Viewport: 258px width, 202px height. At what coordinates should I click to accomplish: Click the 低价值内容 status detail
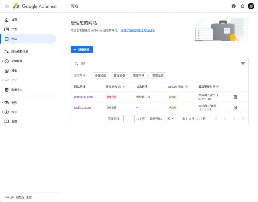(x=143, y=97)
